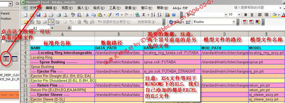Open the SnagIt Window profile dropdown
Viewport: 285px width, 103px height.
coord(234,22)
